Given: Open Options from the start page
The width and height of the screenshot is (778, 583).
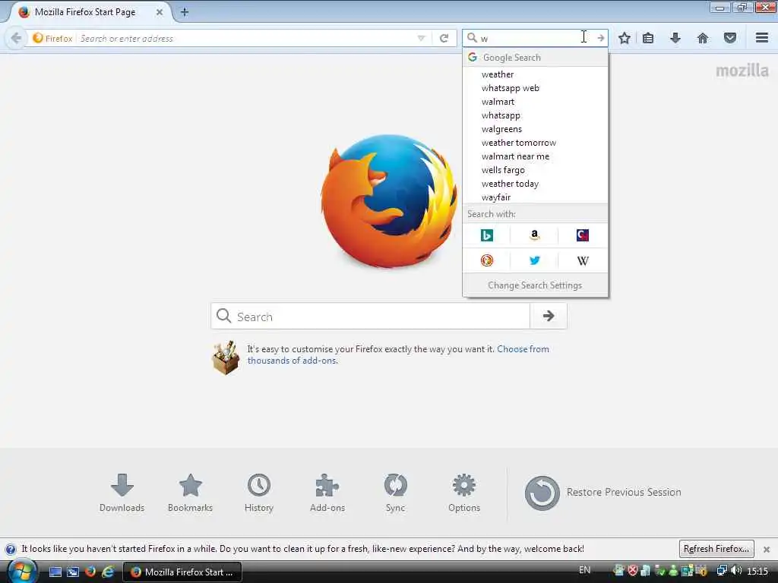Looking at the screenshot, I should (464, 493).
